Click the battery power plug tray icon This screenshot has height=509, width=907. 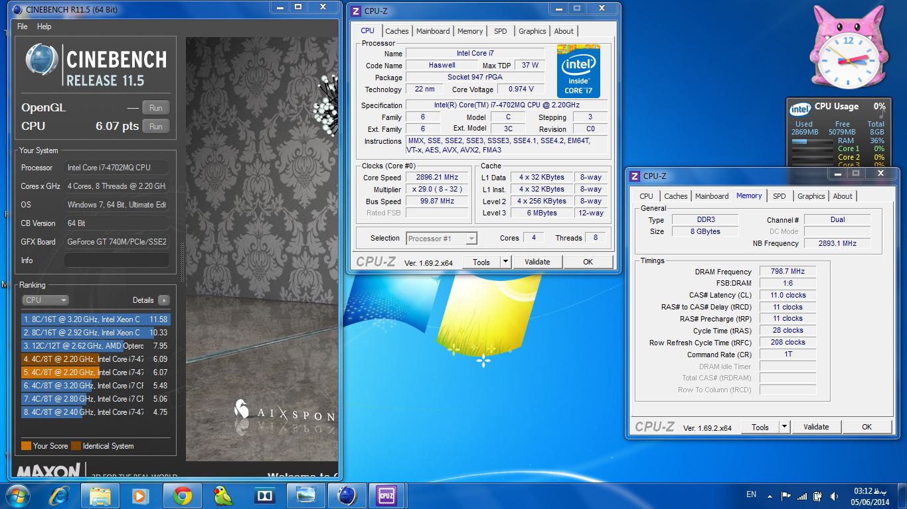click(817, 496)
